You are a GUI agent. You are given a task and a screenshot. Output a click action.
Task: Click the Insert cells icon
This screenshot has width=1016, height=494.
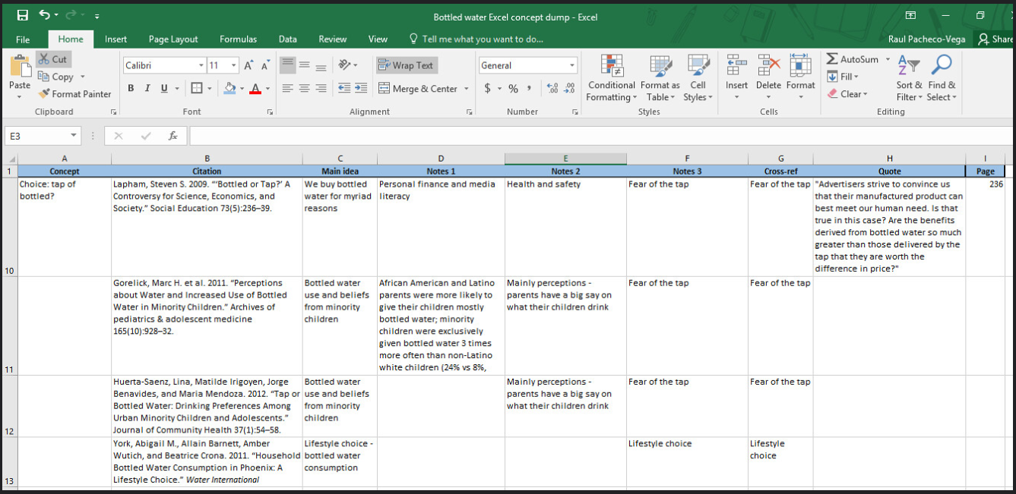(x=736, y=66)
